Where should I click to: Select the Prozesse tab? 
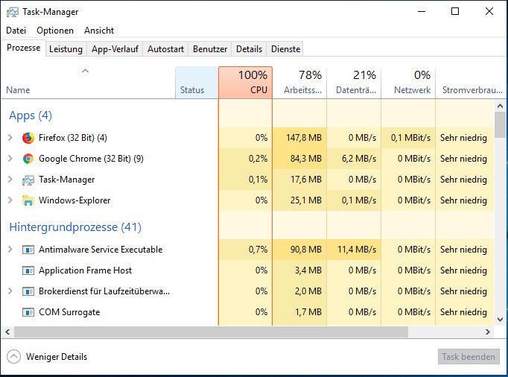tap(23, 48)
